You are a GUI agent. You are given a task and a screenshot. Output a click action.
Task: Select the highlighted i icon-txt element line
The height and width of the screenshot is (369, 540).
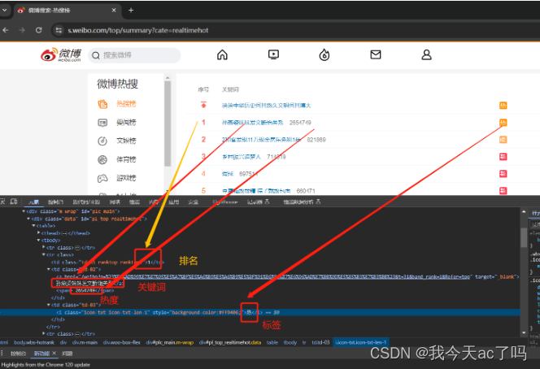pos(260,313)
